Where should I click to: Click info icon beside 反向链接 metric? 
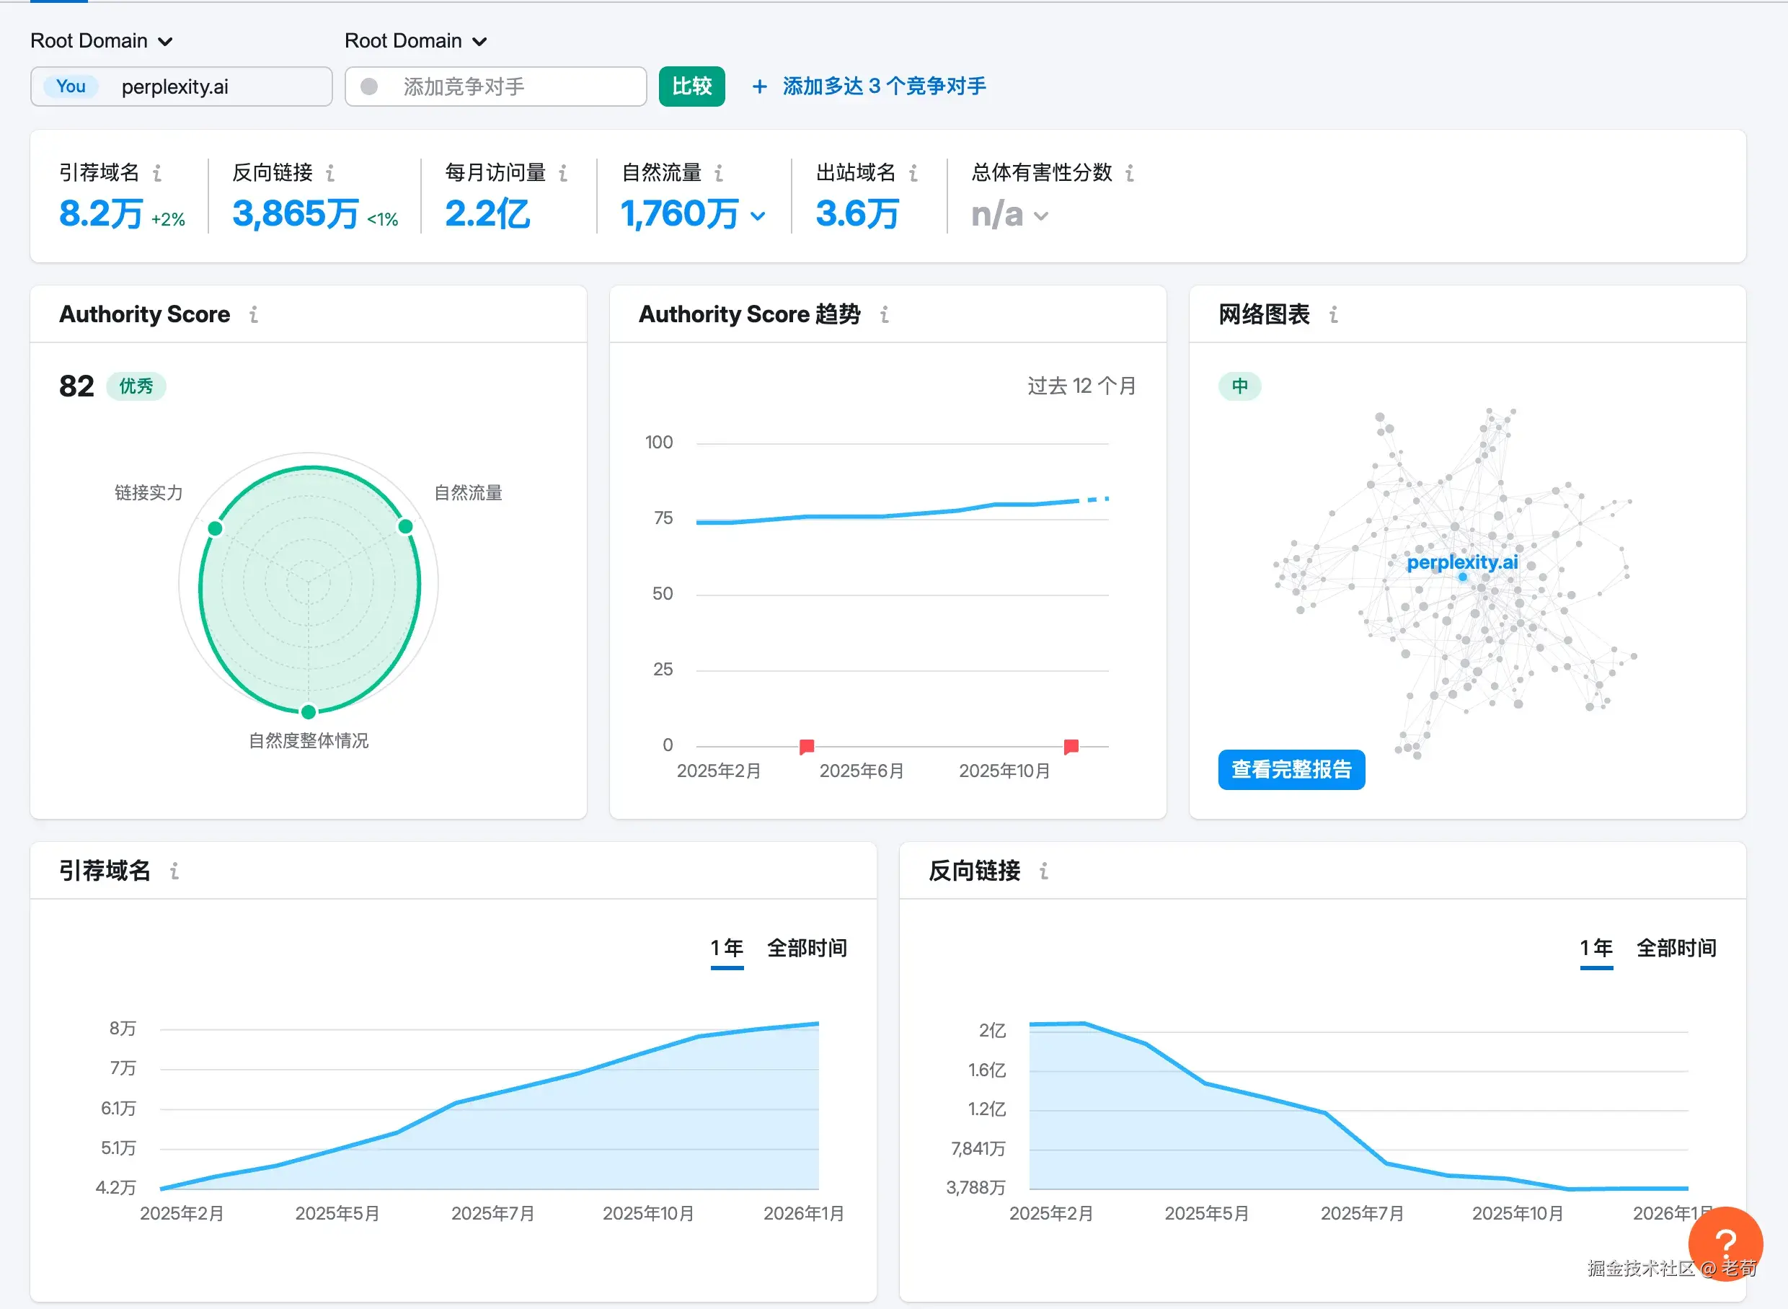point(329,173)
